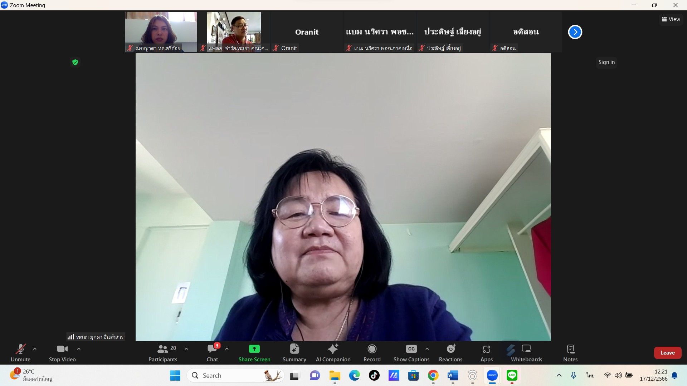The image size is (687, 386).
Task: Open Whiteboards
Action: coord(526,353)
